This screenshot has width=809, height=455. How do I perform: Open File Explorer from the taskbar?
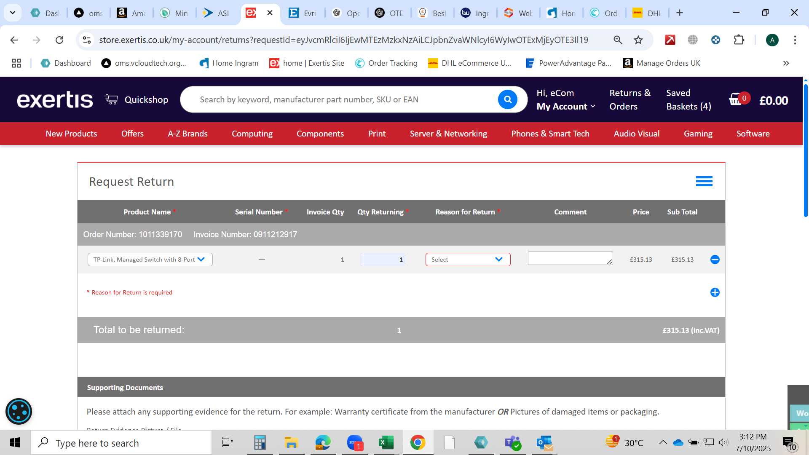[x=291, y=442]
